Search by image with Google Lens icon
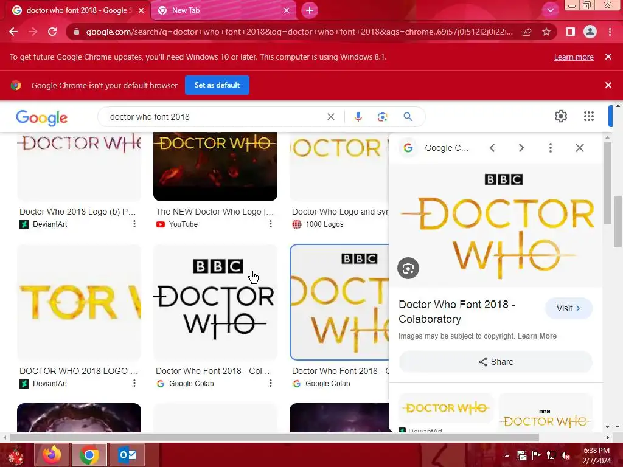The image size is (623, 467). point(382,117)
